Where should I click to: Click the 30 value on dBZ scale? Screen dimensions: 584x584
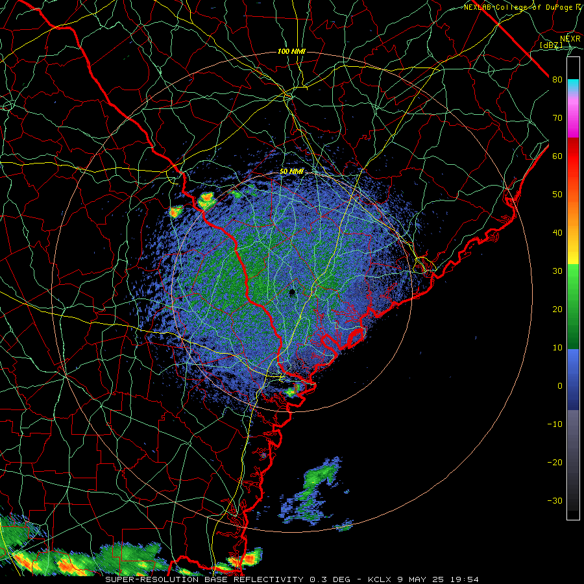point(557,271)
